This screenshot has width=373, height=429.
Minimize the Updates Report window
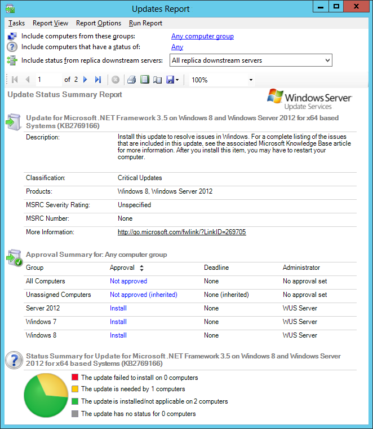(321, 7)
